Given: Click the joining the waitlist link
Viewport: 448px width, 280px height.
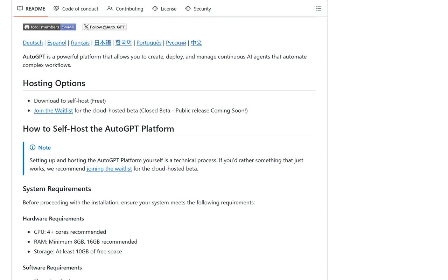Looking at the screenshot, I should (x=109, y=169).
